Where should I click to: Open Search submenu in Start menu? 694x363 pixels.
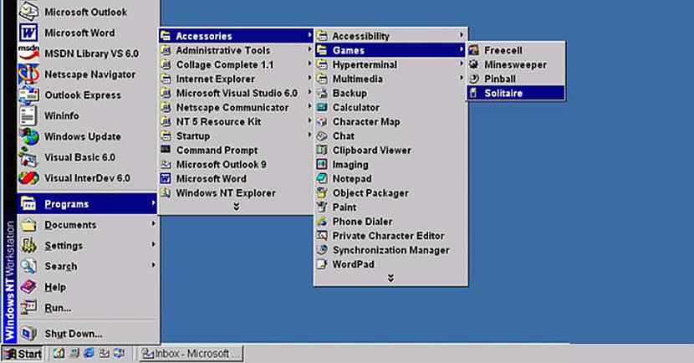point(88,267)
